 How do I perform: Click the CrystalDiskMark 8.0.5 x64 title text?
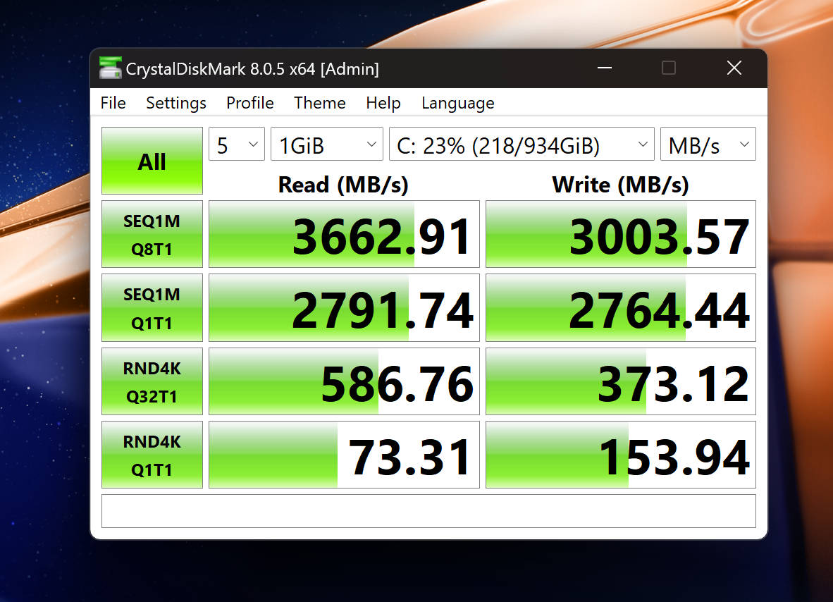click(x=252, y=69)
